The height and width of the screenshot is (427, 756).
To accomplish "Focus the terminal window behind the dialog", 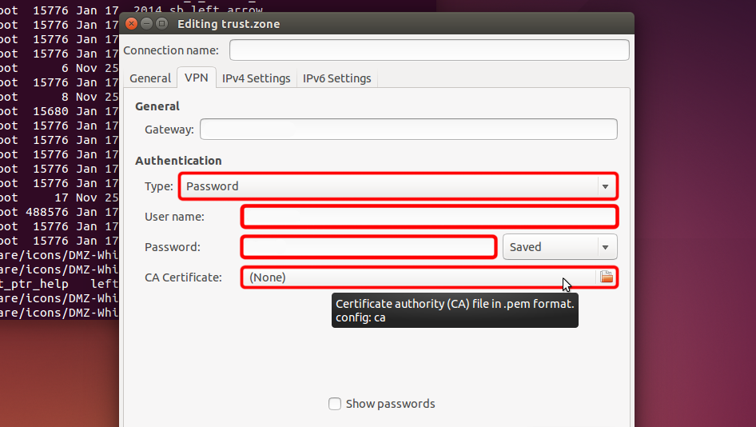I will click(x=56, y=160).
